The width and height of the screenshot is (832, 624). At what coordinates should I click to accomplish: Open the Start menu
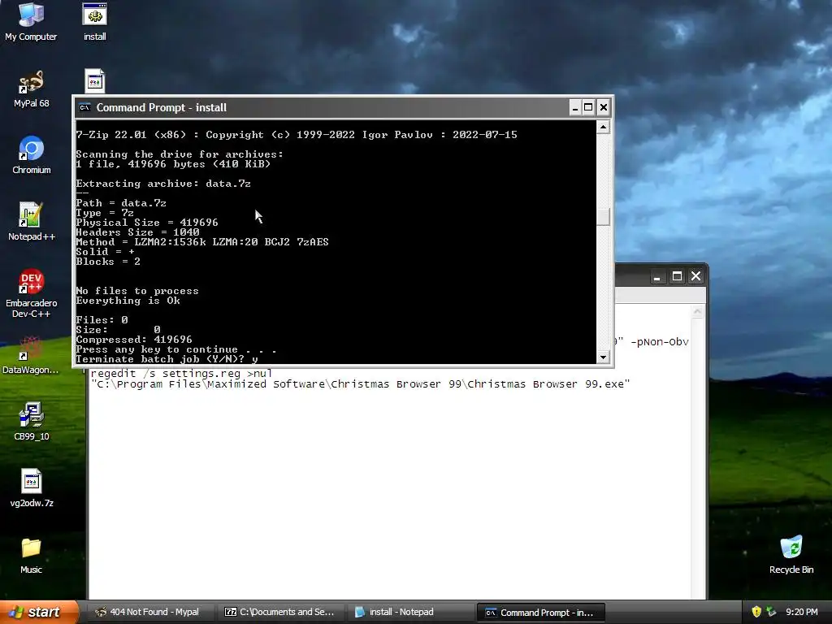click(x=38, y=612)
